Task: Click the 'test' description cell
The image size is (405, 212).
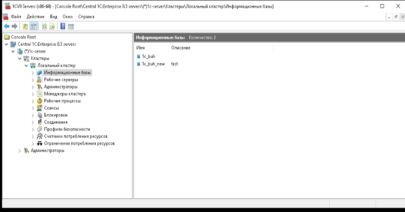Action: pos(175,64)
